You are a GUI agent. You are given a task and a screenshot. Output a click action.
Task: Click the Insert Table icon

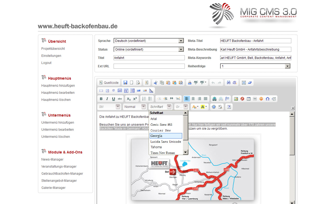[249, 99]
